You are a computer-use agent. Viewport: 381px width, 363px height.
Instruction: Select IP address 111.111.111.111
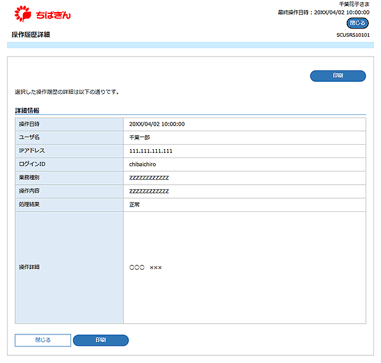tap(150, 151)
